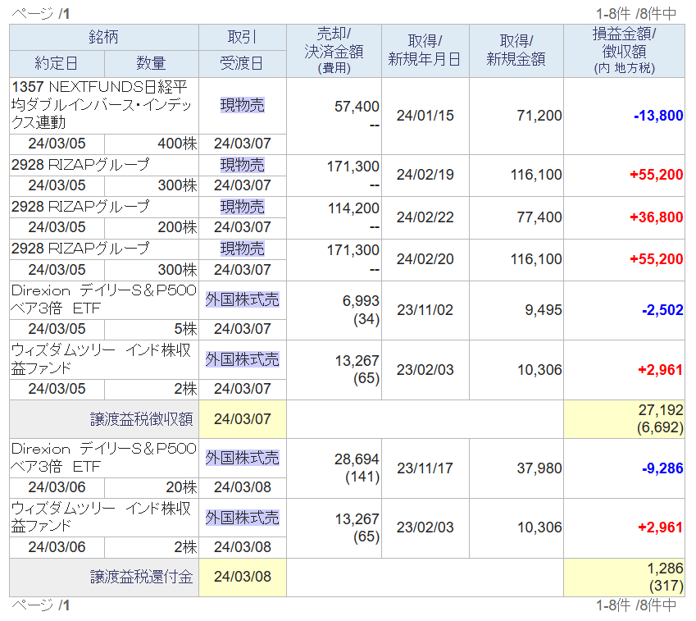Click the bottom 1-8件 /8件中 count text
Image resolution: width=696 pixels, height=621 pixels.
[636, 605]
